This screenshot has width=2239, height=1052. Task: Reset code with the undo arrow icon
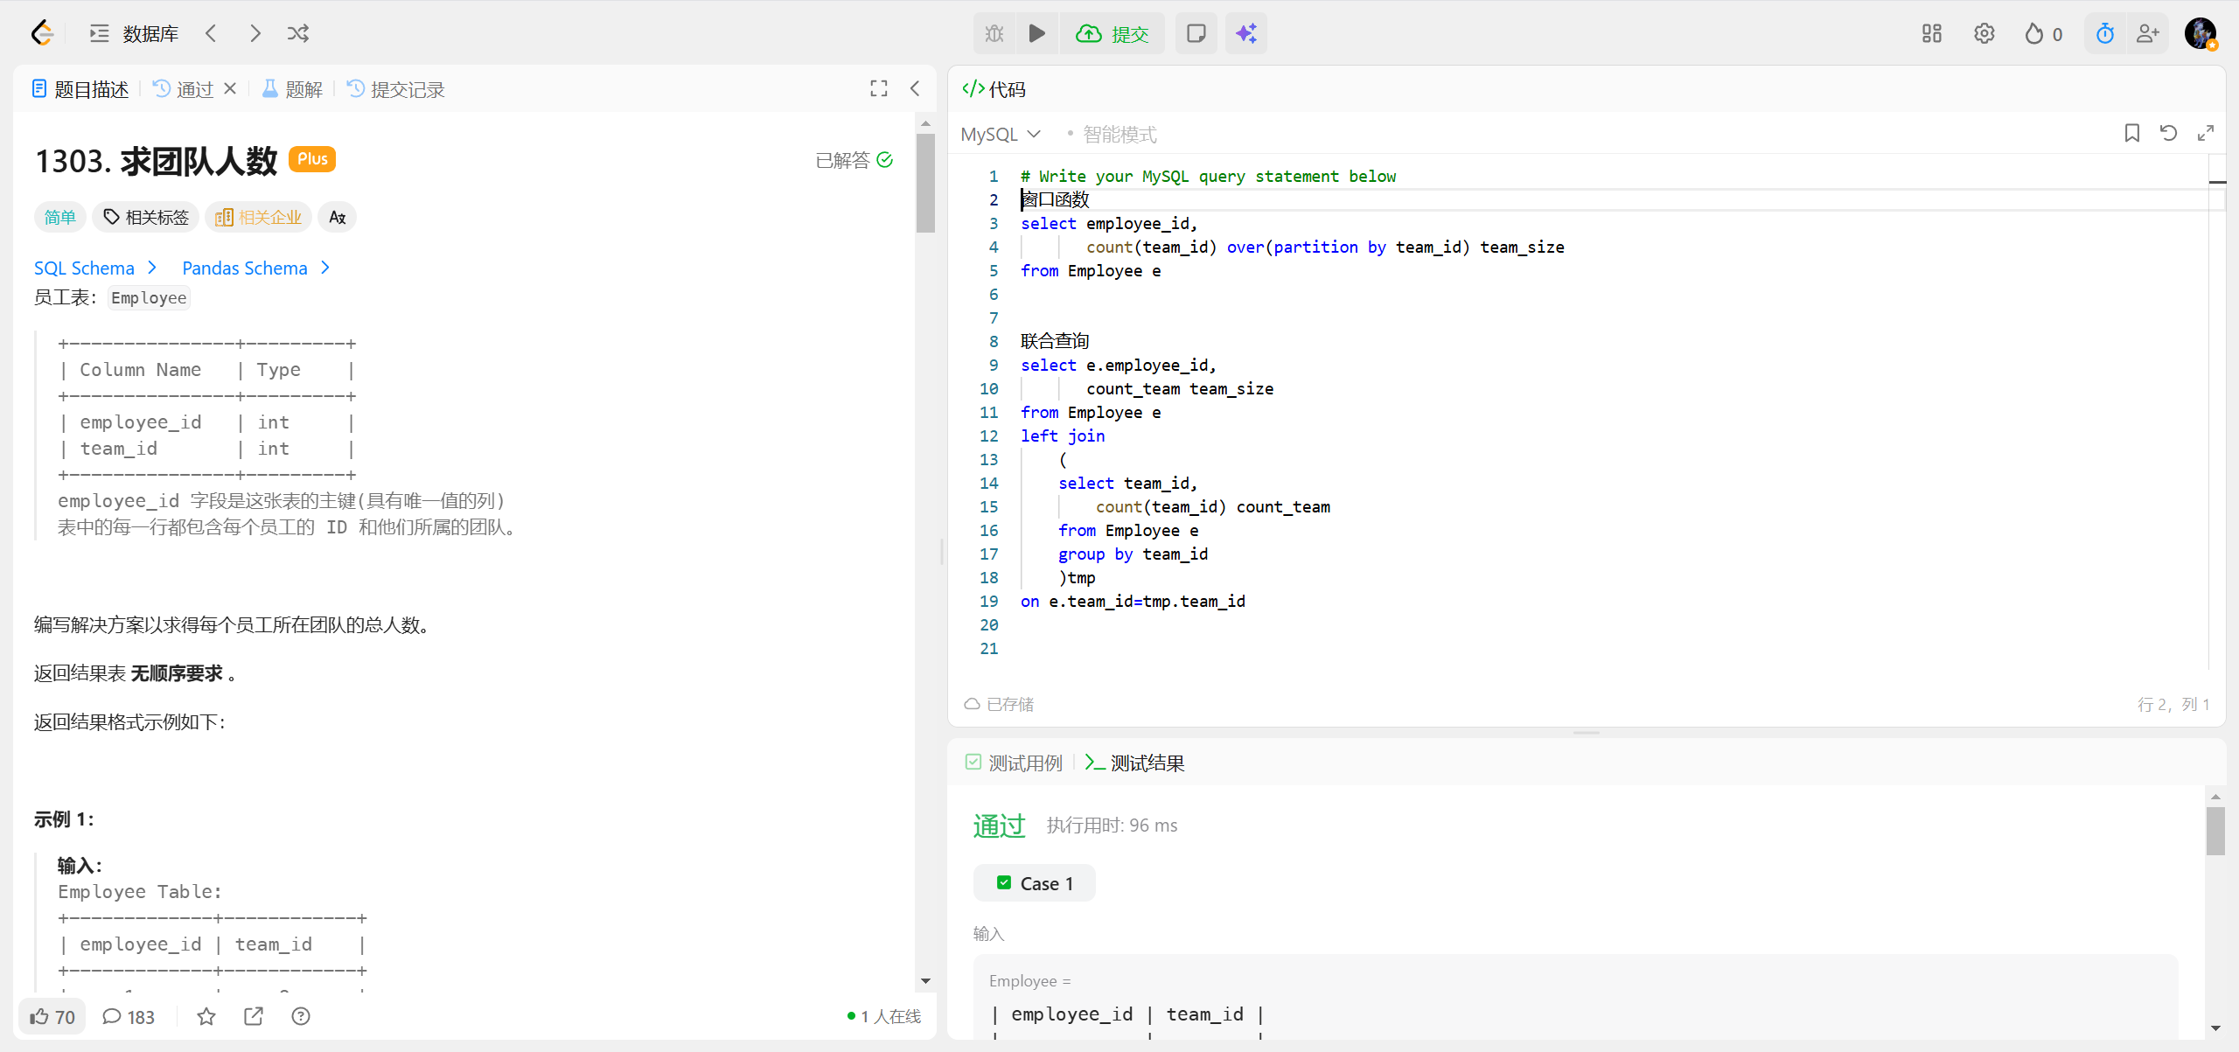2168,133
